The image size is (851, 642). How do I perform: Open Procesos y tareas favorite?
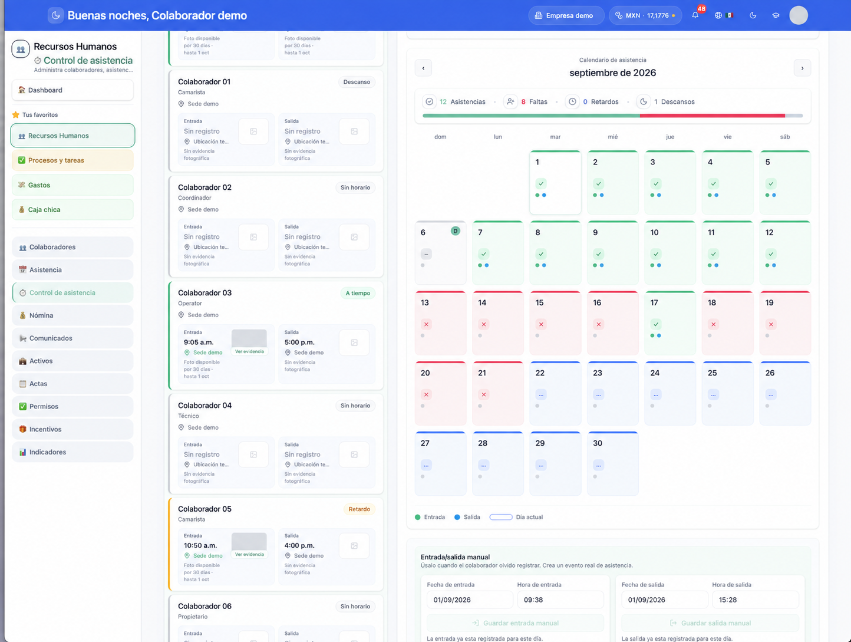pyautogui.click(x=72, y=160)
